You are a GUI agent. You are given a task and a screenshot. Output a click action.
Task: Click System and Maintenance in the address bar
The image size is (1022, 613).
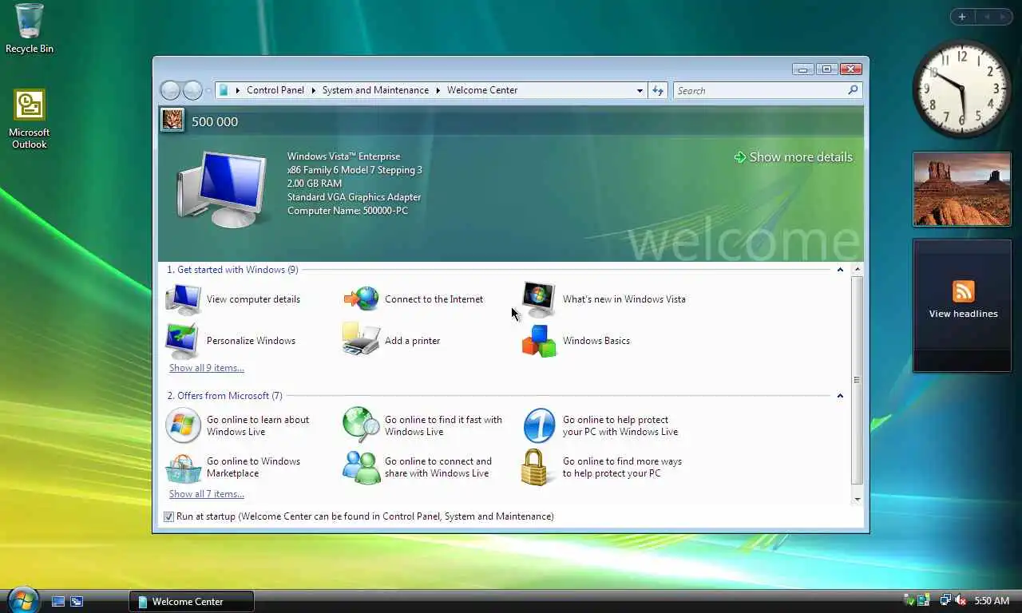(375, 90)
